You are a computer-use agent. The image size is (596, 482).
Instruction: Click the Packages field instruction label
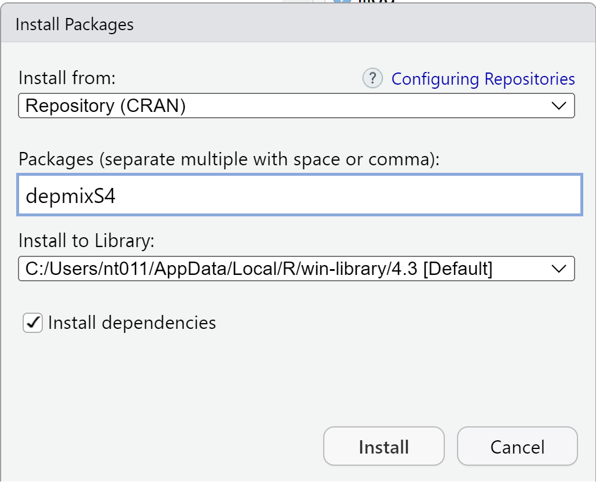pyautogui.click(x=229, y=159)
